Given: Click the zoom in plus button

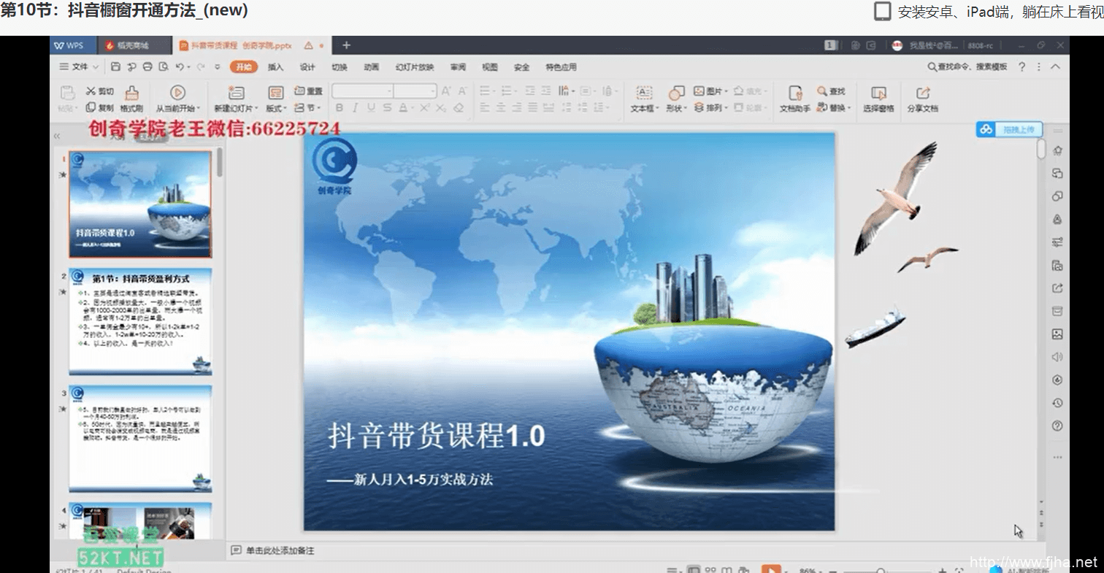Looking at the screenshot, I should click(943, 570).
